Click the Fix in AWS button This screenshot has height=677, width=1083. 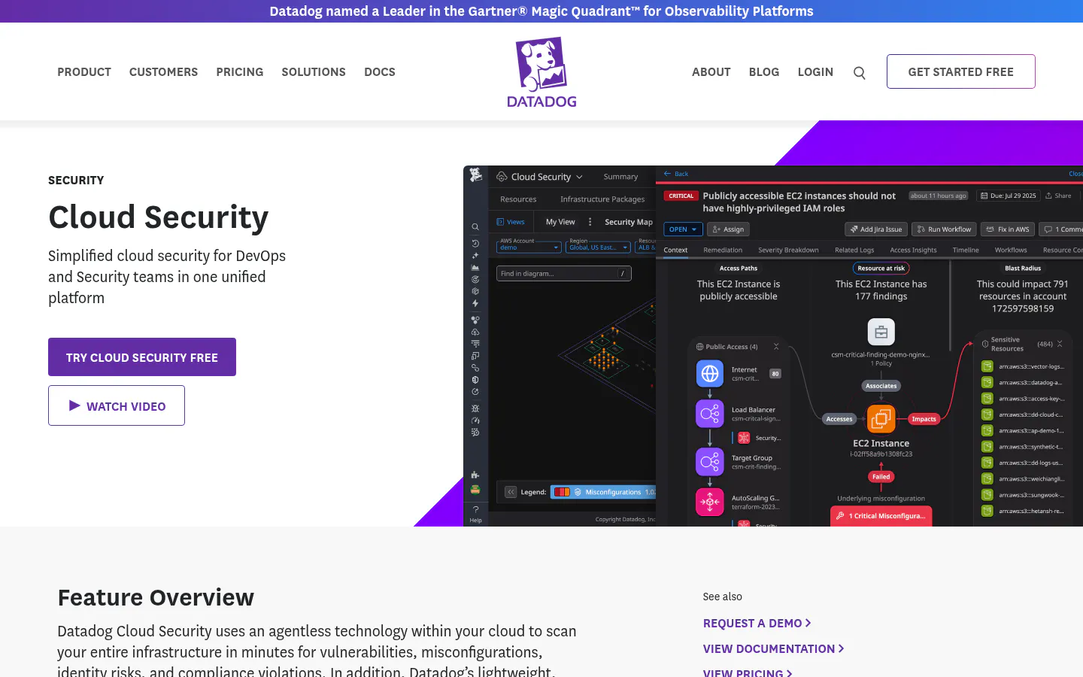tap(1008, 229)
